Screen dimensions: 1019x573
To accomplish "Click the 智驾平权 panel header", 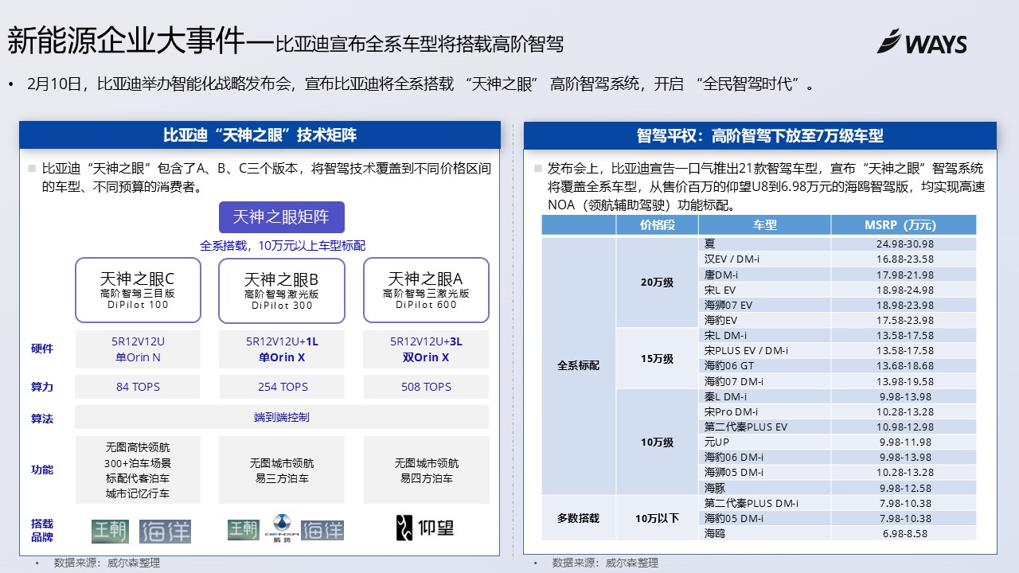I will (760, 134).
